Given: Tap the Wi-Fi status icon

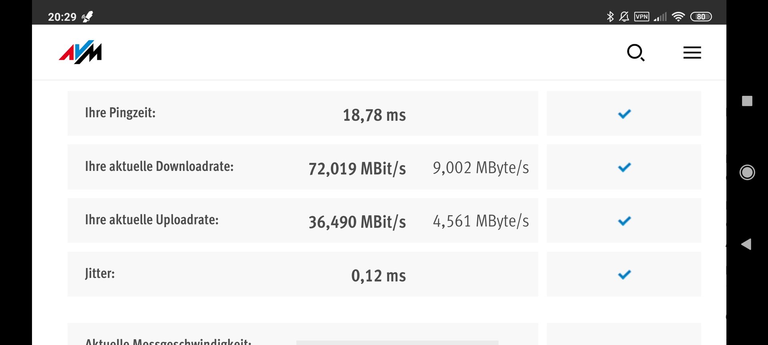Looking at the screenshot, I should (678, 17).
